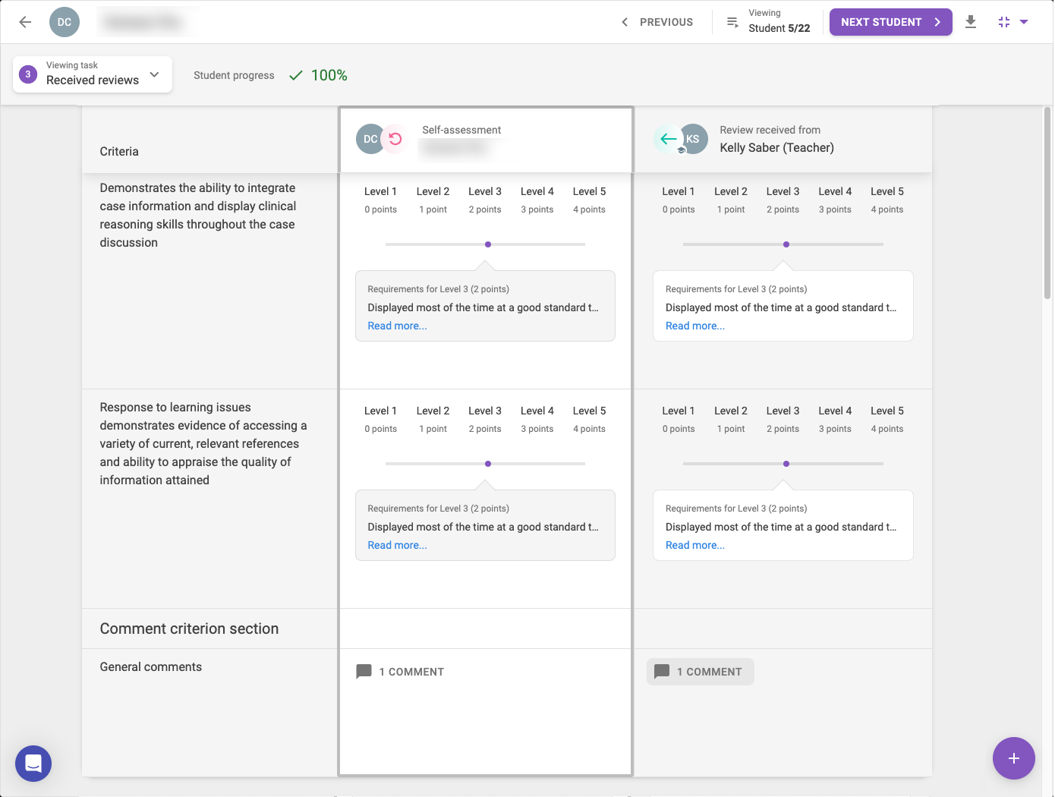Read more for teacher clinical reasoning criterion
This screenshot has height=797, width=1055.
(694, 326)
